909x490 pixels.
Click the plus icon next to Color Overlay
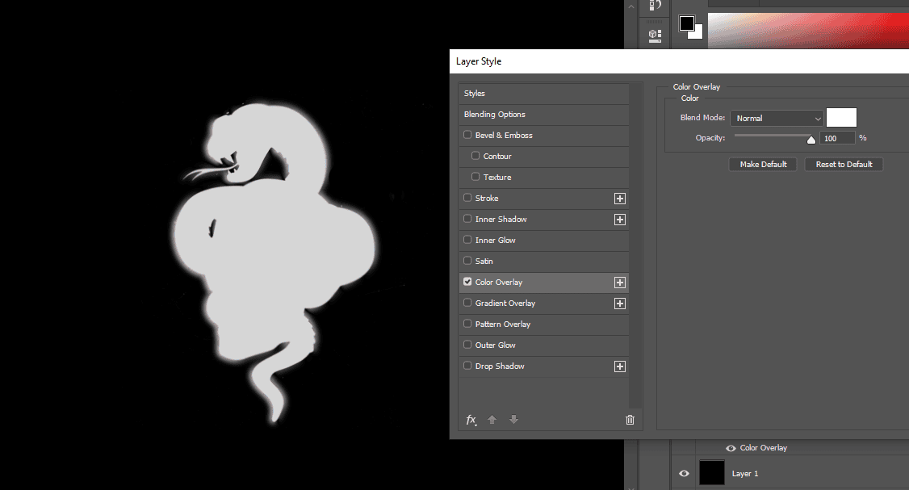tap(620, 283)
